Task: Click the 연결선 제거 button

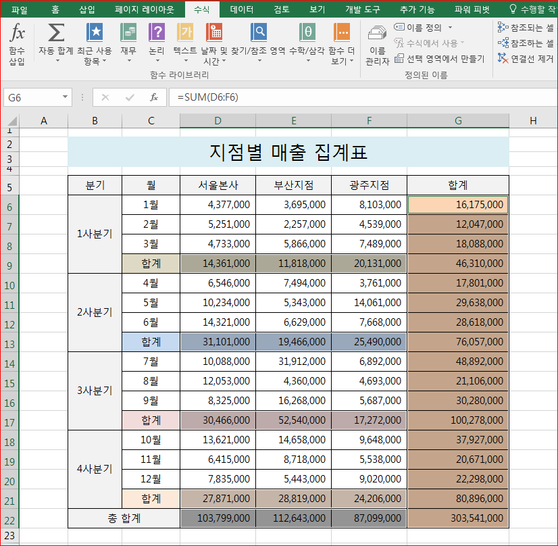Action: [x=526, y=58]
